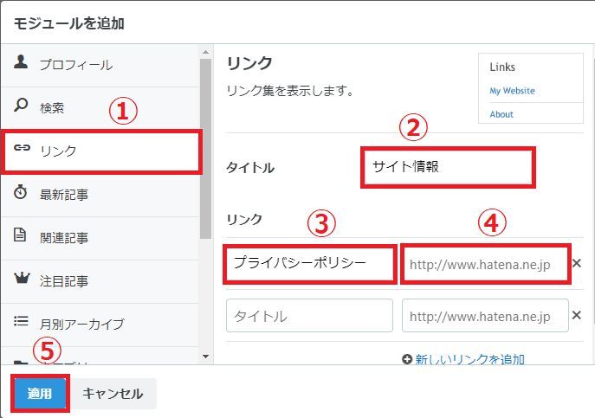Click the module list scrollbar thumb
The width and height of the screenshot is (595, 418).
tap(205, 149)
